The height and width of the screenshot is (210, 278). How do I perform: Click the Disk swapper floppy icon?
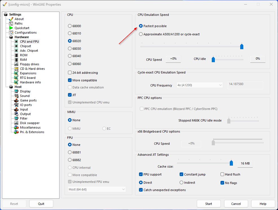click(x=16, y=123)
